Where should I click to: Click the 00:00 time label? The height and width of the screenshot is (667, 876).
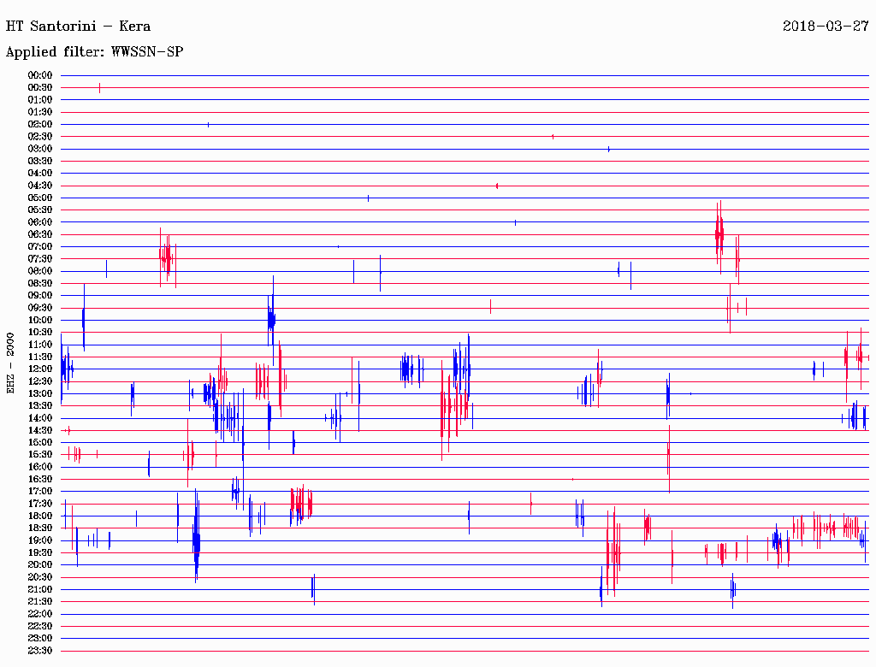pyautogui.click(x=40, y=75)
